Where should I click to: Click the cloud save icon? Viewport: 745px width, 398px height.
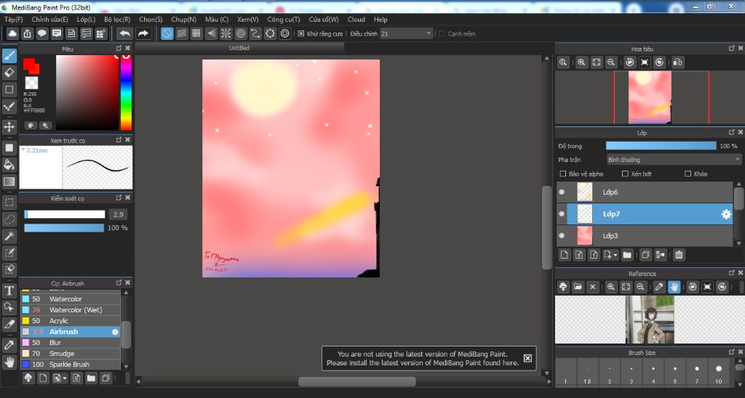[12, 33]
